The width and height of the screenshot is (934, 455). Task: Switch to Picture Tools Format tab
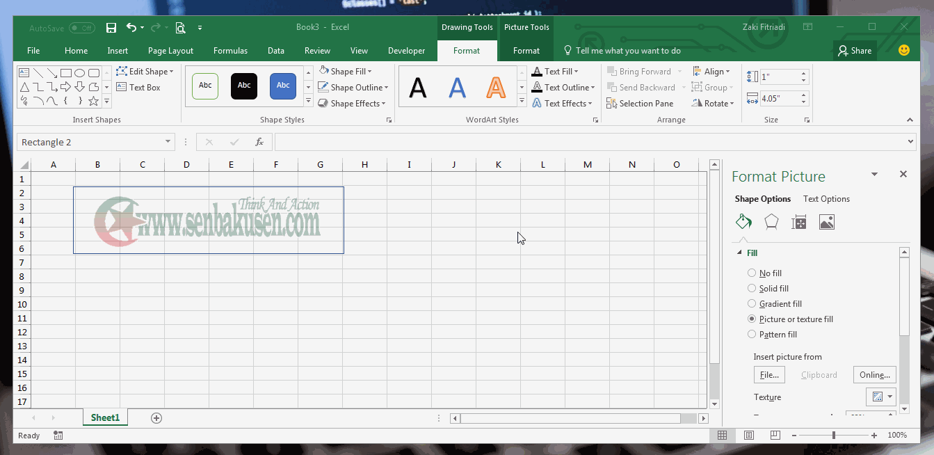point(526,51)
